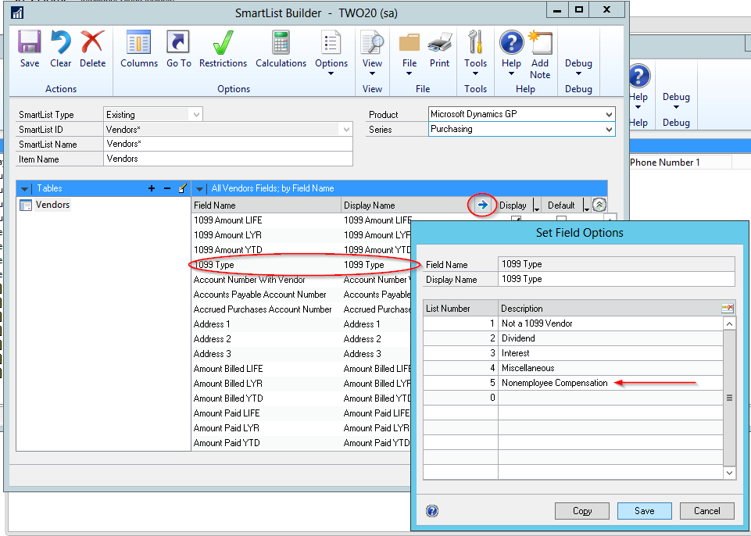Click the Vendors table icon
Screen dimensions: 751x536
26,205
